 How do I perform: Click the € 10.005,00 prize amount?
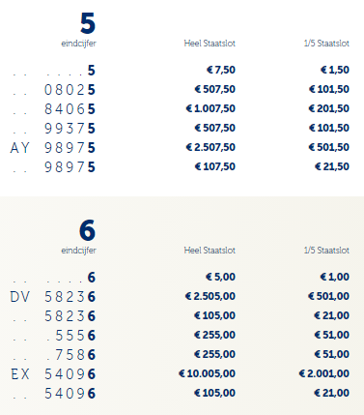(x=207, y=373)
